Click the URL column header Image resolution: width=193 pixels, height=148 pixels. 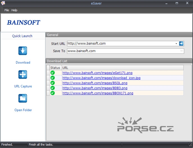pyautogui.click(x=122, y=68)
